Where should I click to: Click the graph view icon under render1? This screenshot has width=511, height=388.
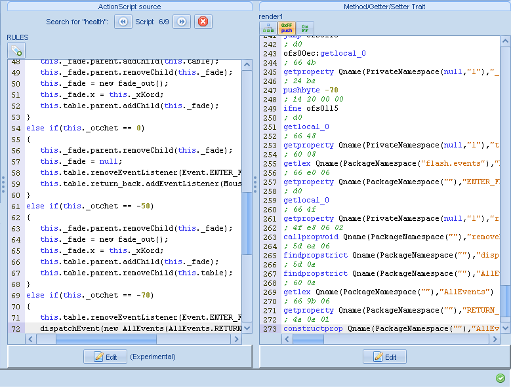pos(268,28)
